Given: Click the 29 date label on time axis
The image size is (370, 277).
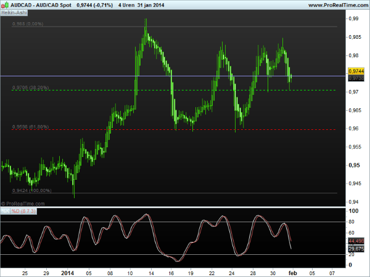Looking at the screenshot, I should pos(46,273).
